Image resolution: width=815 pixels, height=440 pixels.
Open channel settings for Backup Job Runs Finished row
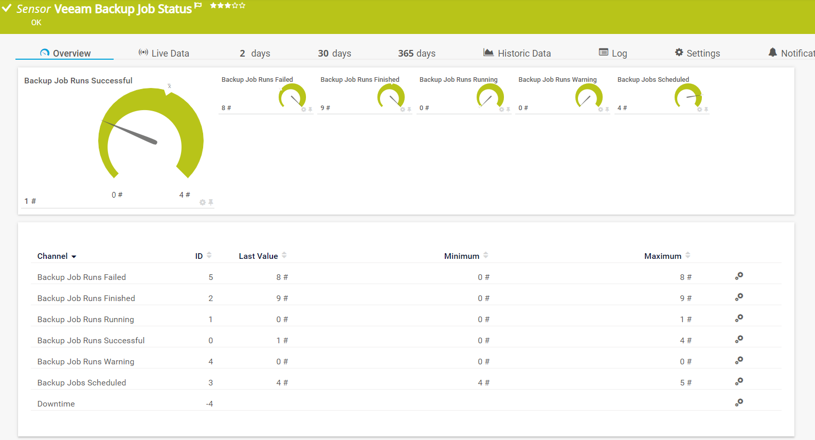point(739,297)
